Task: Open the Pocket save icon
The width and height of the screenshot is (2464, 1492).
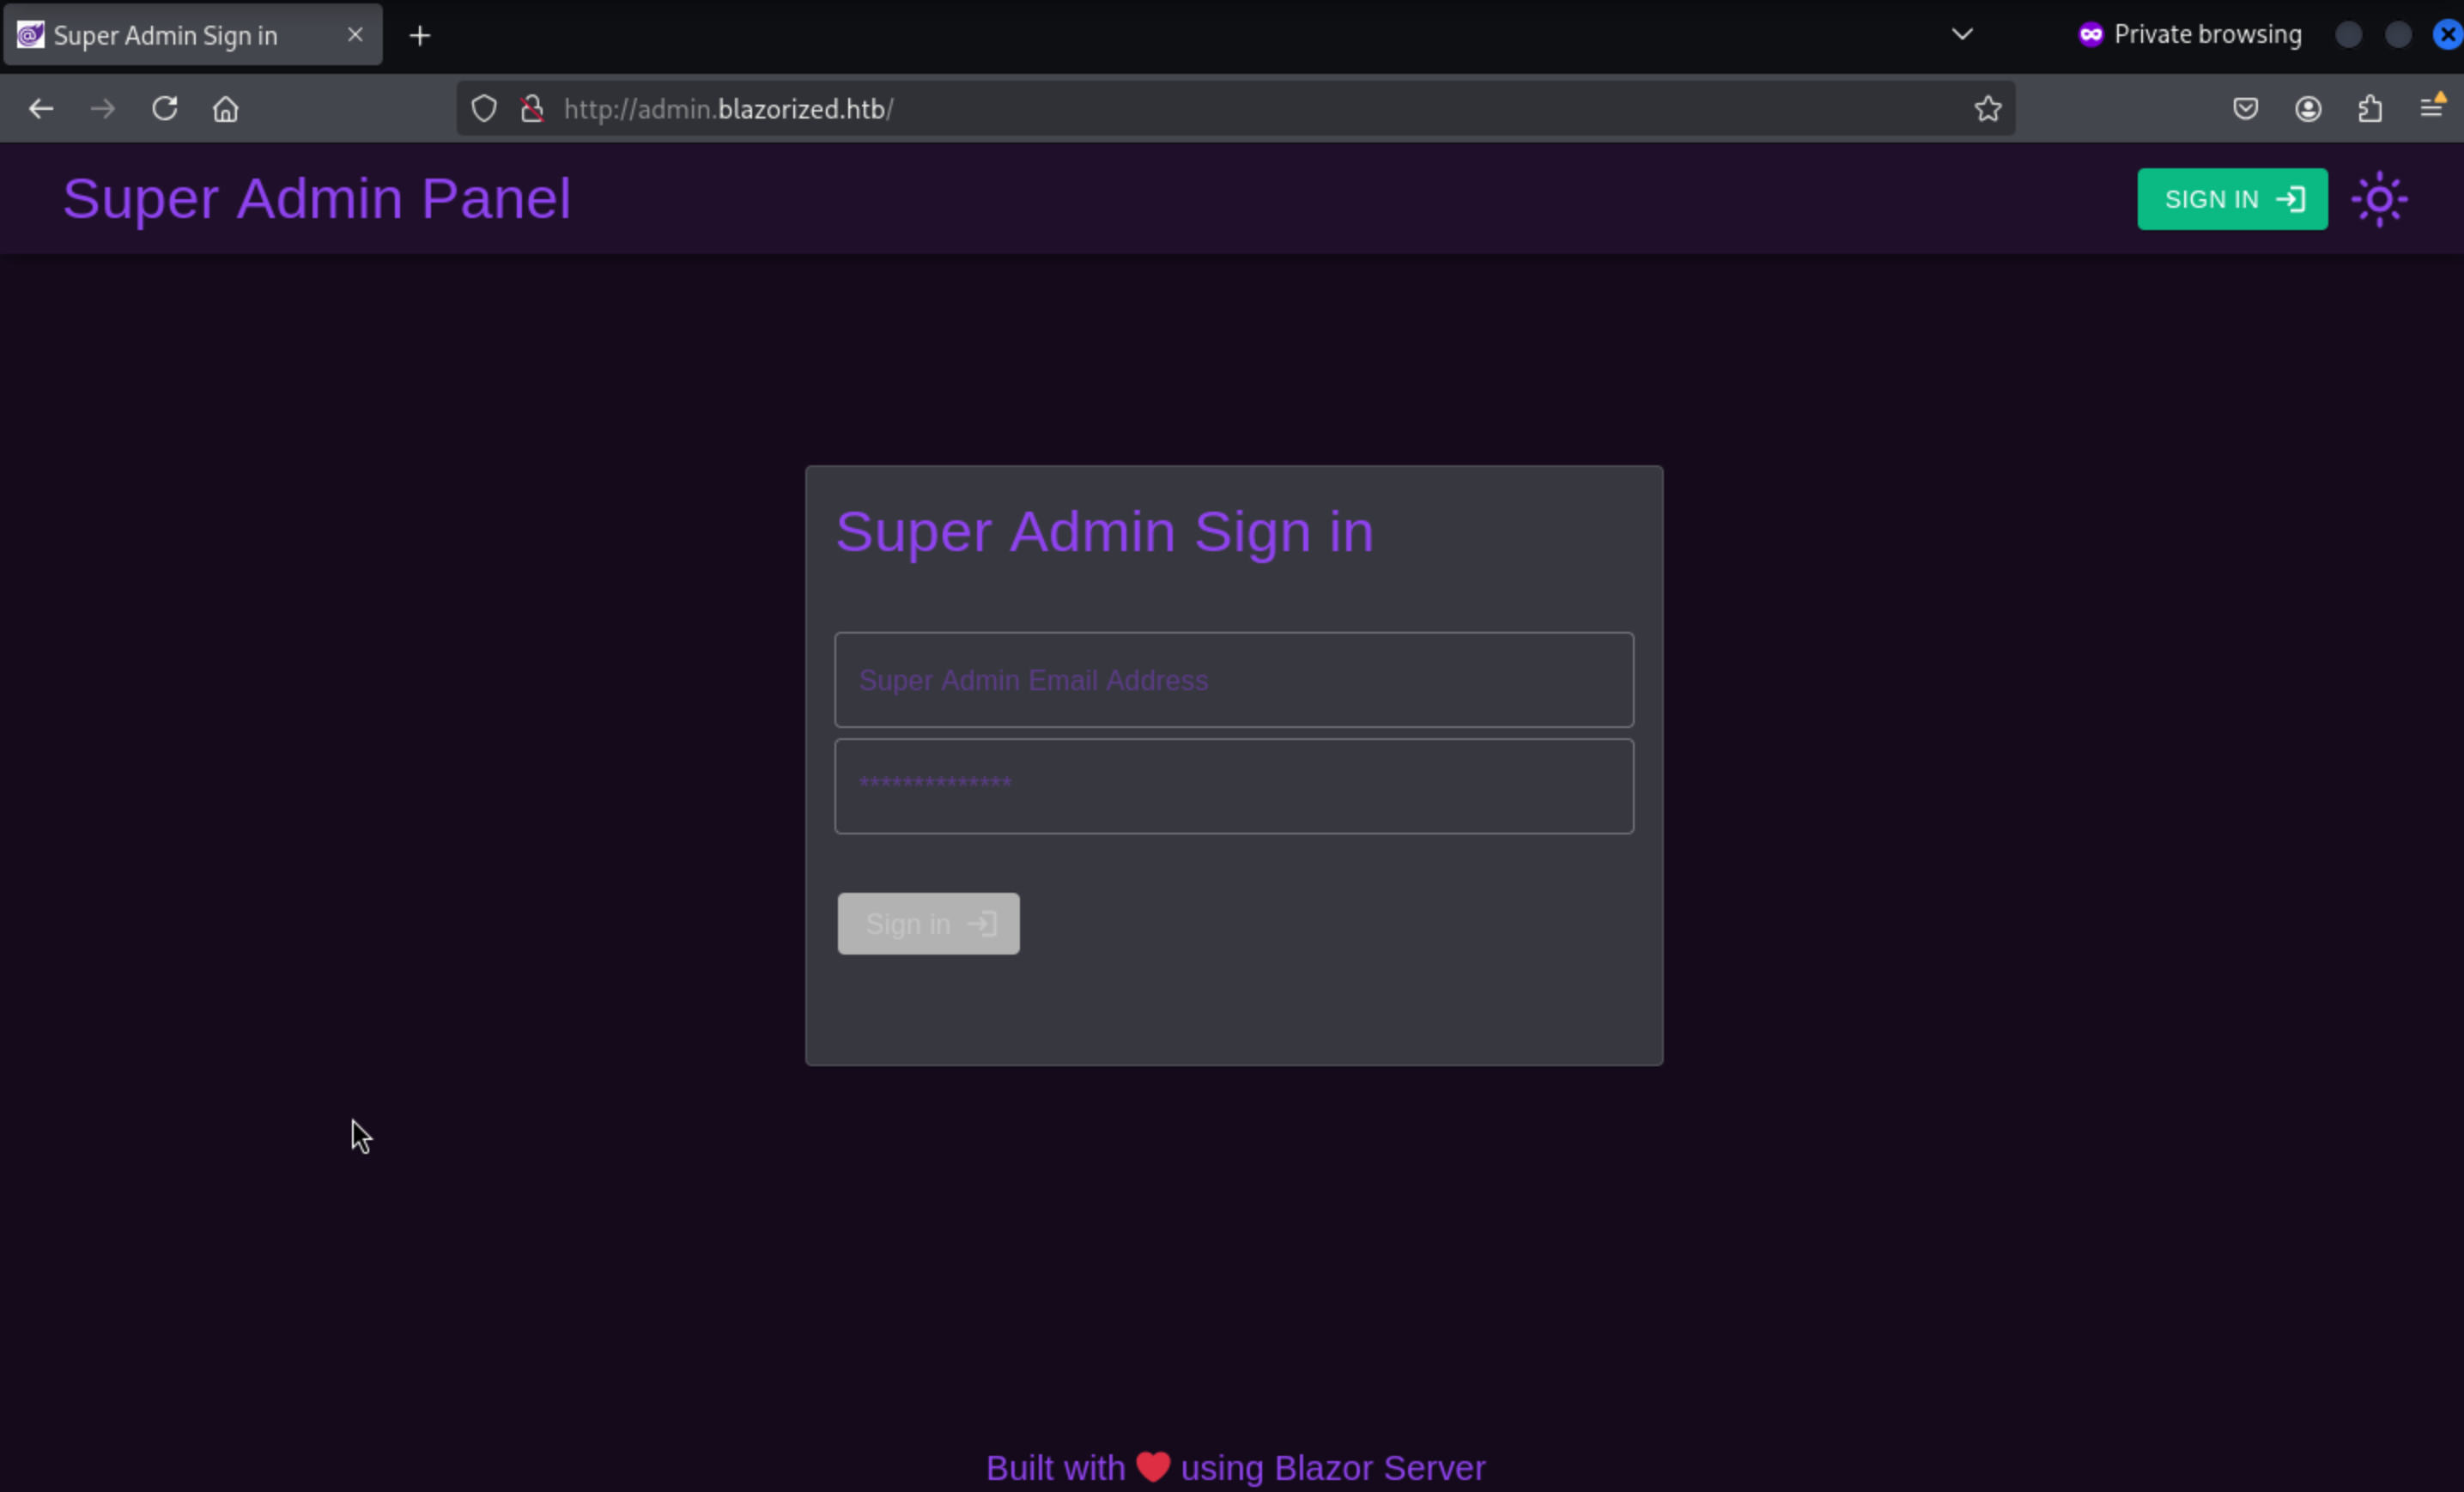Action: [2246, 109]
